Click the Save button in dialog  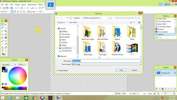pyautogui.click(x=121, y=70)
